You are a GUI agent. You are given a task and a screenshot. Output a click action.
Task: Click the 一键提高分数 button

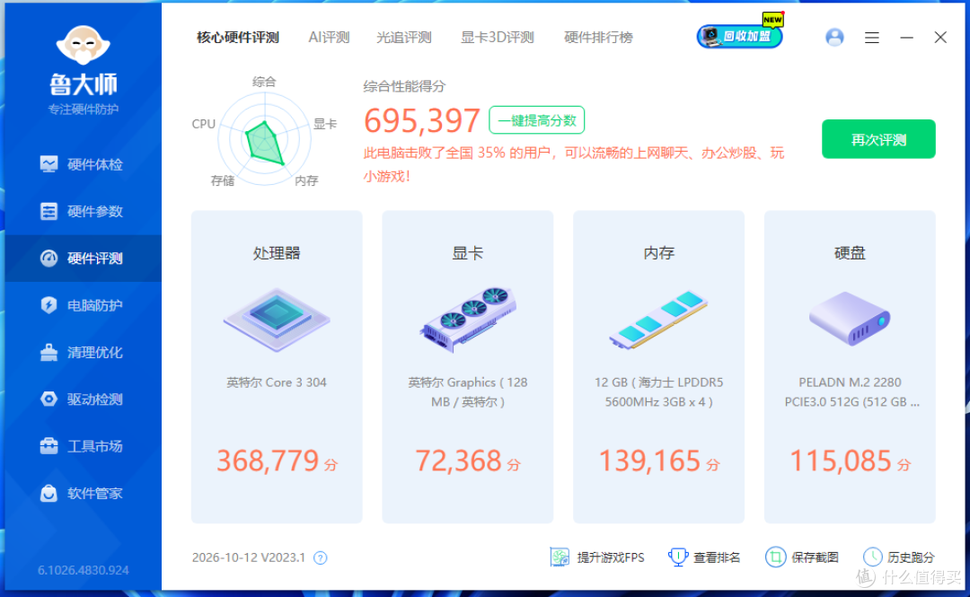pyautogui.click(x=537, y=120)
